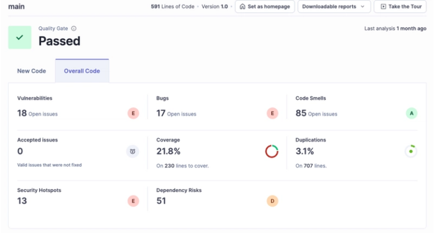Screen dimensions: 434x233
Task: Open the 21.8% coverage value
Action: pyautogui.click(x=168, y=151)
